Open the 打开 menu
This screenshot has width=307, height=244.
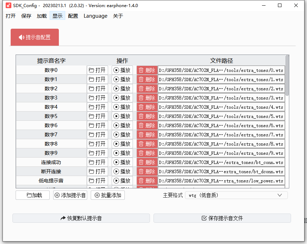point(11,16)
